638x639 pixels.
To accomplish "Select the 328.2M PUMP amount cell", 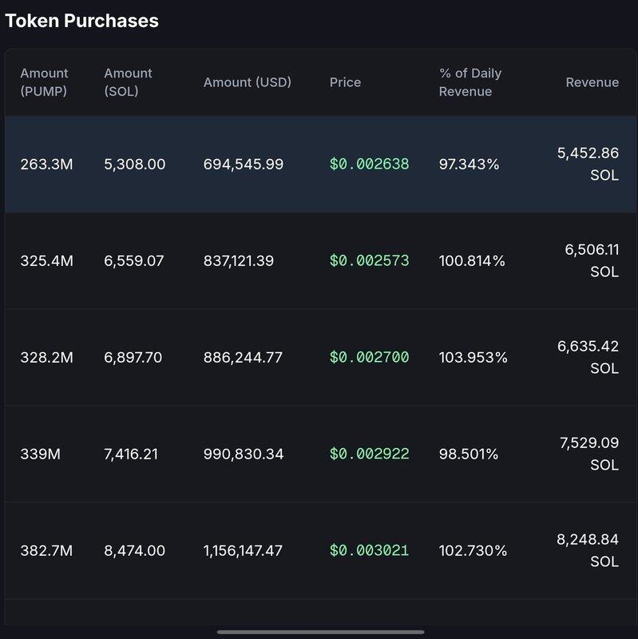I will pos(46,358).
